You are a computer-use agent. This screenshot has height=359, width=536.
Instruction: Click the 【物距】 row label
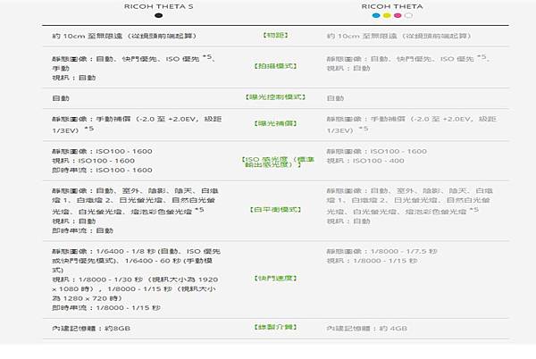pos(275,35)
